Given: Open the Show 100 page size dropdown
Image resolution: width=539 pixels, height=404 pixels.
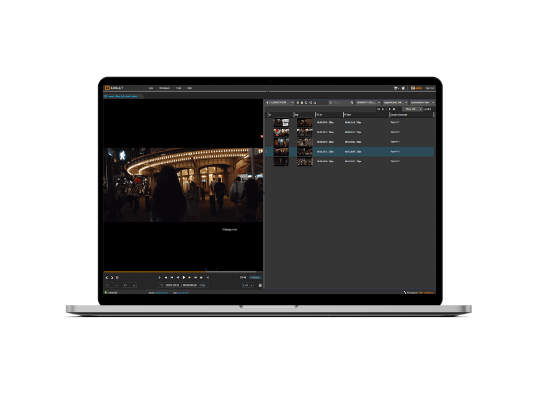Looking at the screenshot, I should 412,109.
